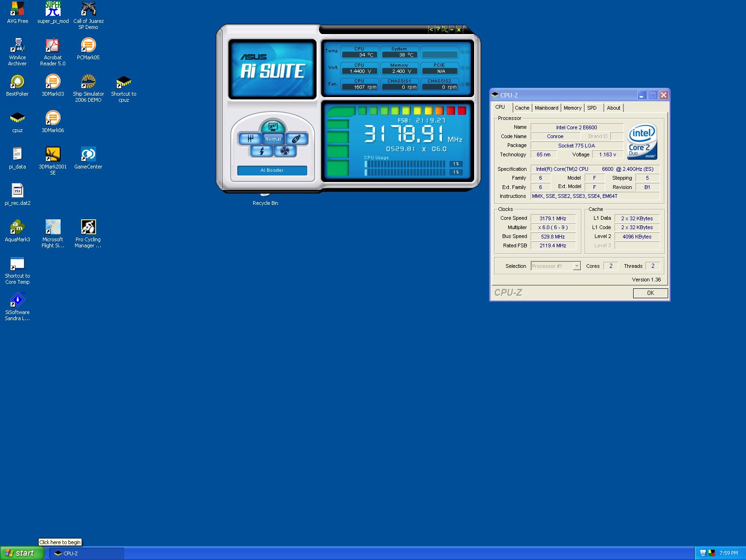The width and height of the screenshot is (746, 560).
Task: Select AquaMark3 desktop icon
Action: click(17, 231)
